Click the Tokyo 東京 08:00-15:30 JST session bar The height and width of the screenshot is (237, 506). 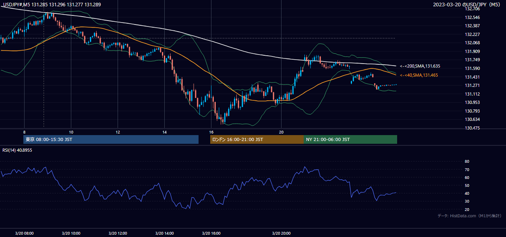111,139
